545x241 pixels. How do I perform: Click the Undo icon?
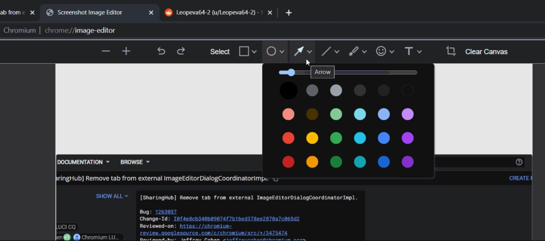tap(161, 51)
